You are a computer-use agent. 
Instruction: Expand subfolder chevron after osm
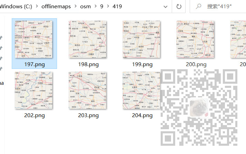(x=96, y=6)
